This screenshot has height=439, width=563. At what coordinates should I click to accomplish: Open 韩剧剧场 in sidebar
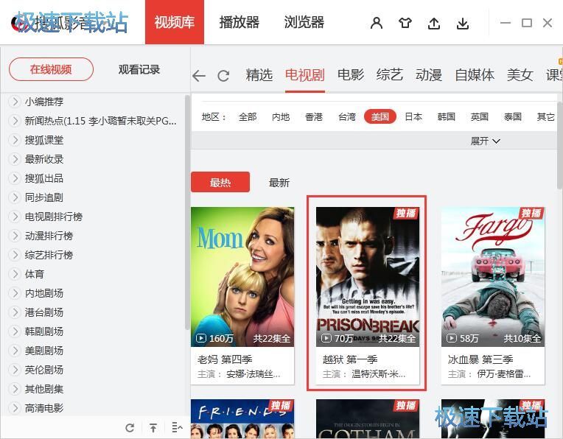click(x=43, y=331)
